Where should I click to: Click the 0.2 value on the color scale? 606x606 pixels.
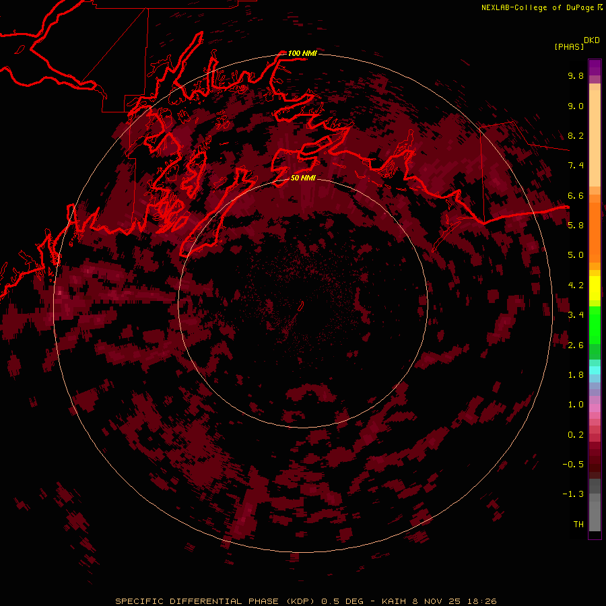click(x=576, y=434)
